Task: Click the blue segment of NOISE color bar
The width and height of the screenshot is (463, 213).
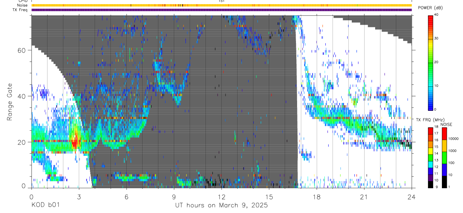Action: (445, 170)
